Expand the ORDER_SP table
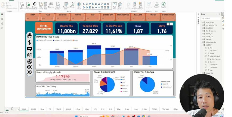Screen dimensions: 232x117 tap(202, 34)
